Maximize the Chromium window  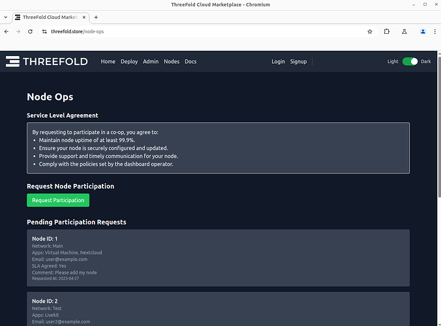click(425, 5)
